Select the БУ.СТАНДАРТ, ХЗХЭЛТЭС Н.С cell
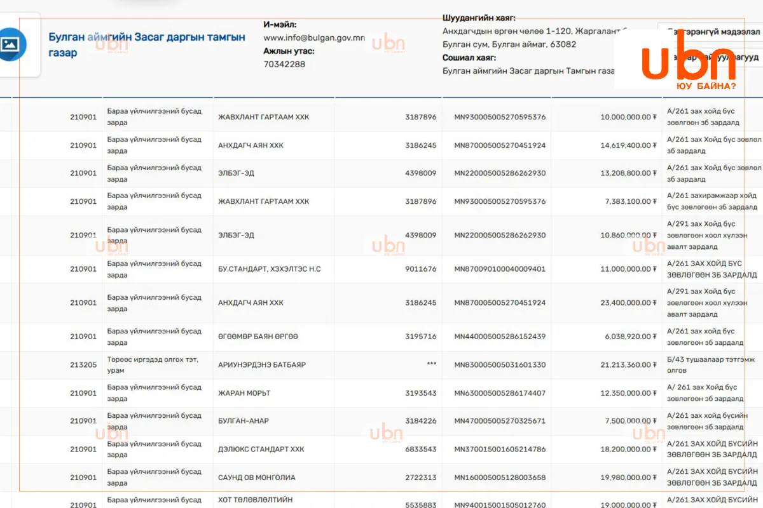The image size is (763, 508). [x=273, y=269]
